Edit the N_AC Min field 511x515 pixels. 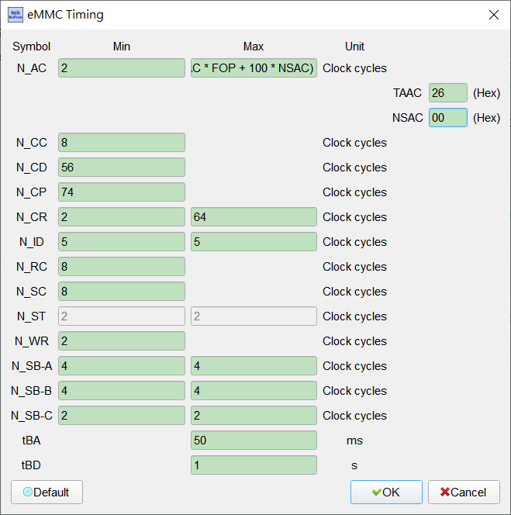point(122,68)
